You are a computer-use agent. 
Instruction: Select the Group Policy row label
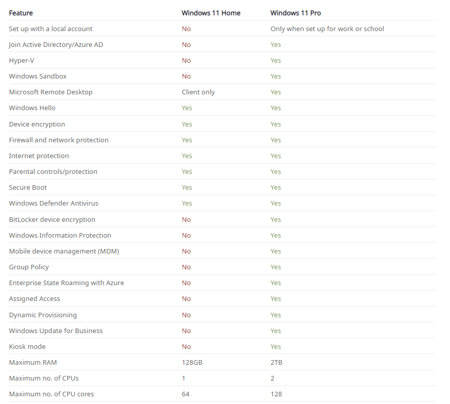coord(29,267)
